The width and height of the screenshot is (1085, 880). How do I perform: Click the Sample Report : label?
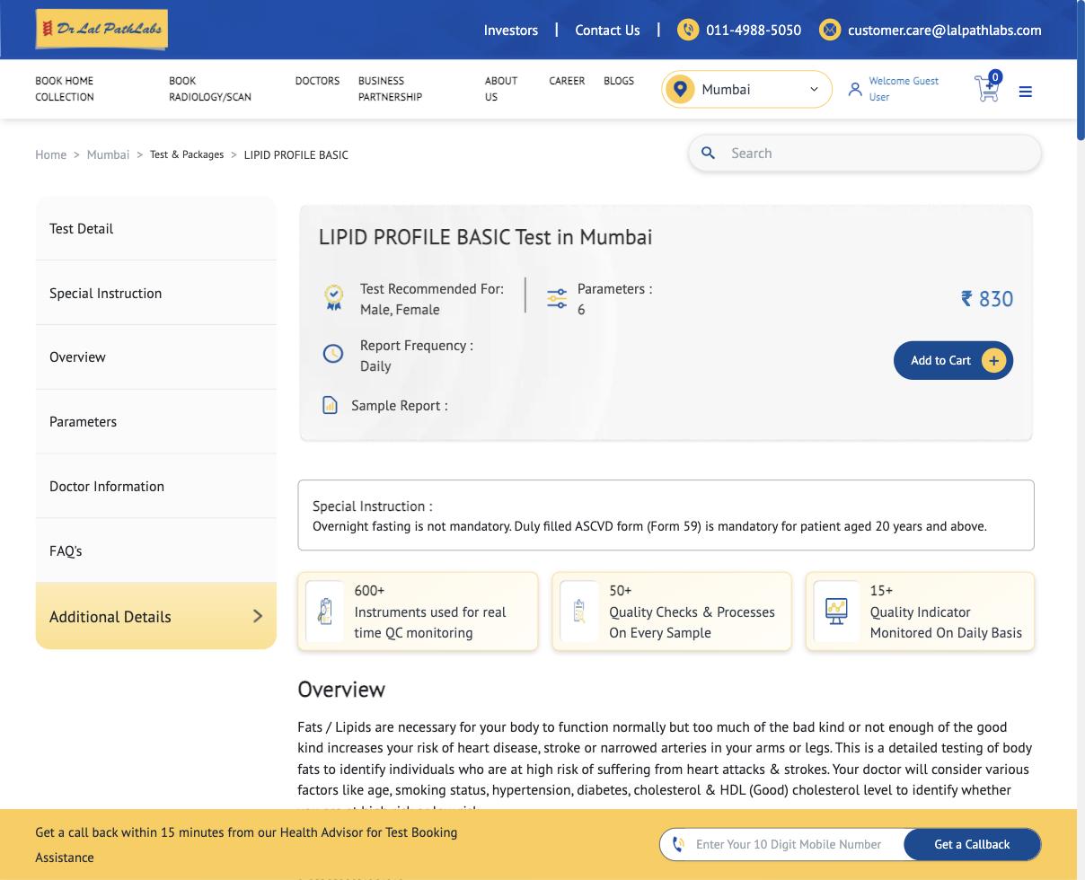400,406
